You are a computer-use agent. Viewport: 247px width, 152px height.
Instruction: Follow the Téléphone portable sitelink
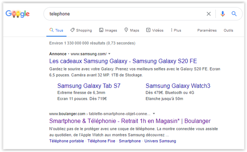[67, 141]
